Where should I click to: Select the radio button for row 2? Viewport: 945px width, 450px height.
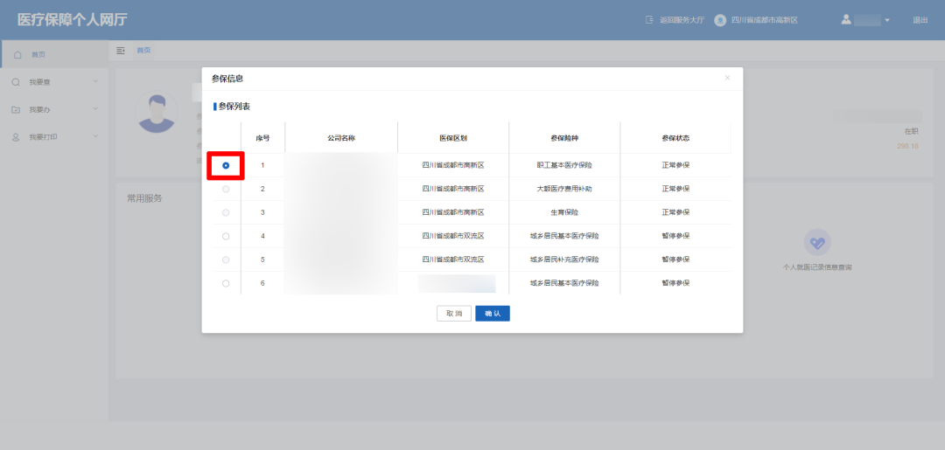[x=226, y=189]
